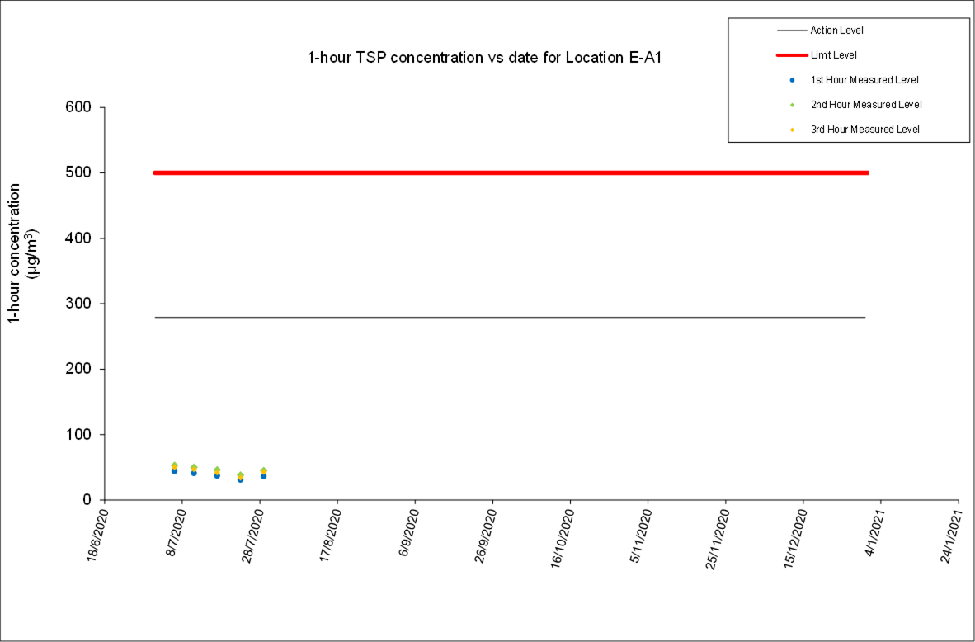Image resolution: width=975 pixels, height=642 pixels.
Task: Click the orange marker in the legend
Action: (x=792, y=130)
